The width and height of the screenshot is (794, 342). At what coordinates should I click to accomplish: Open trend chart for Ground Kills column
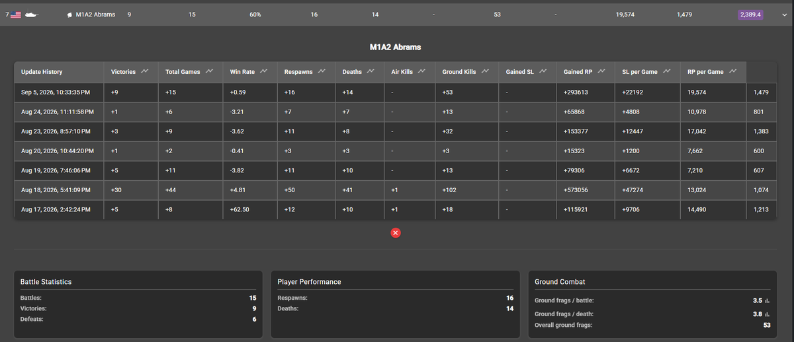click(x=484, y=71)
